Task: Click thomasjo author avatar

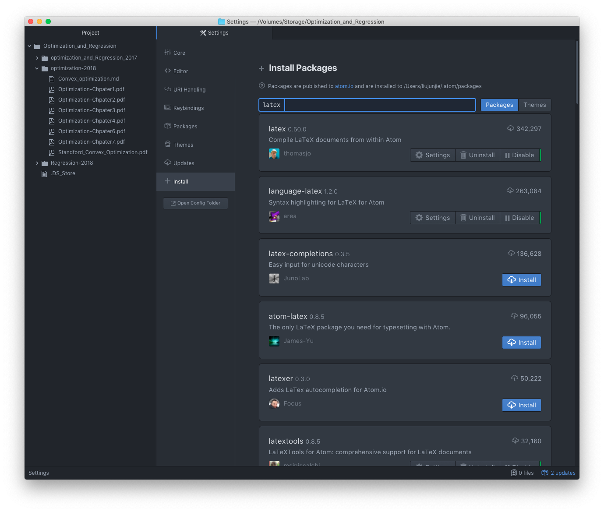Action: pos(274,154)
